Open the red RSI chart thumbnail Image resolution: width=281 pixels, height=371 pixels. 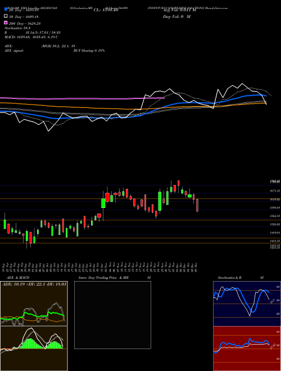(x=247, y=349)
